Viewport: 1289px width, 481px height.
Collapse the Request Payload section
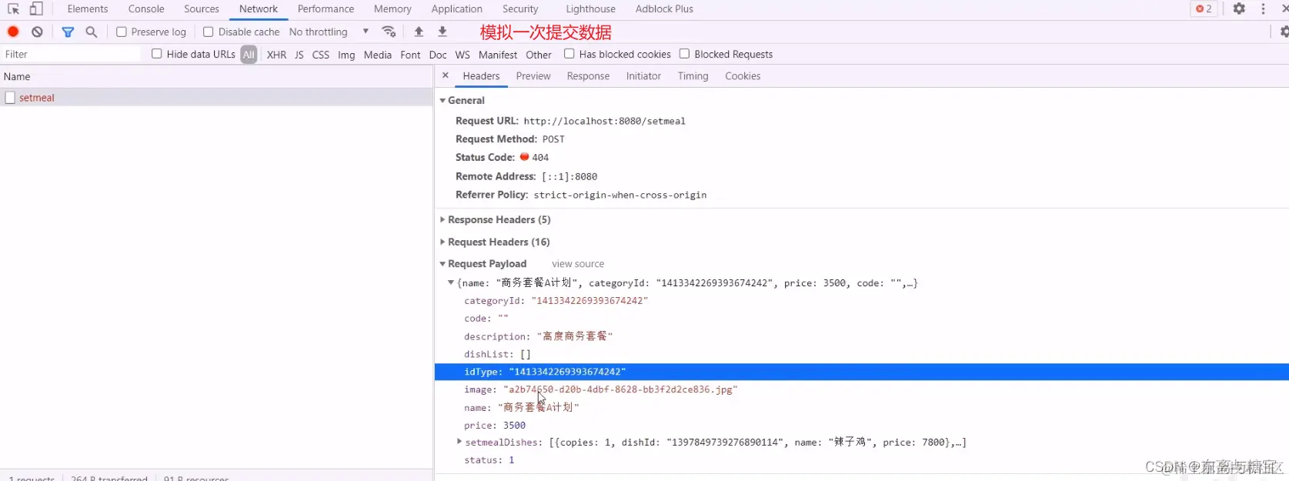point(442,264)
